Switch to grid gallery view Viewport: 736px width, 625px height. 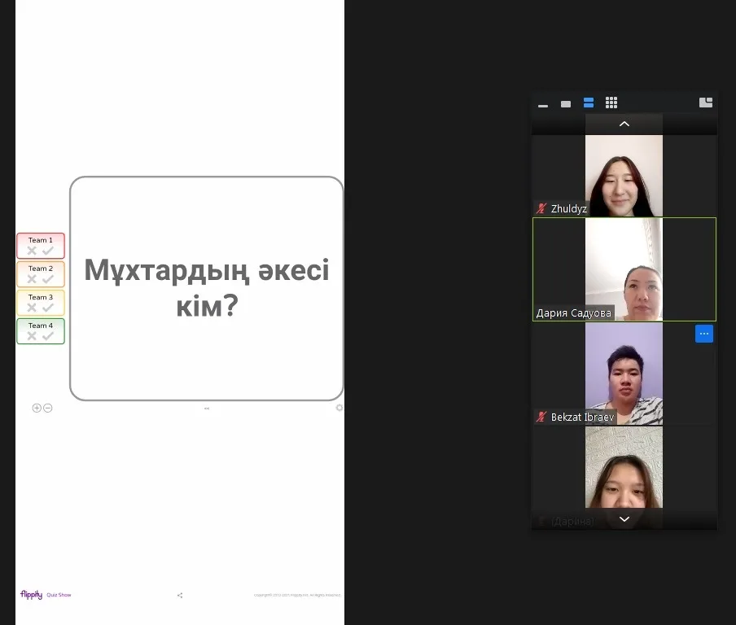click(x=611, y=103)
